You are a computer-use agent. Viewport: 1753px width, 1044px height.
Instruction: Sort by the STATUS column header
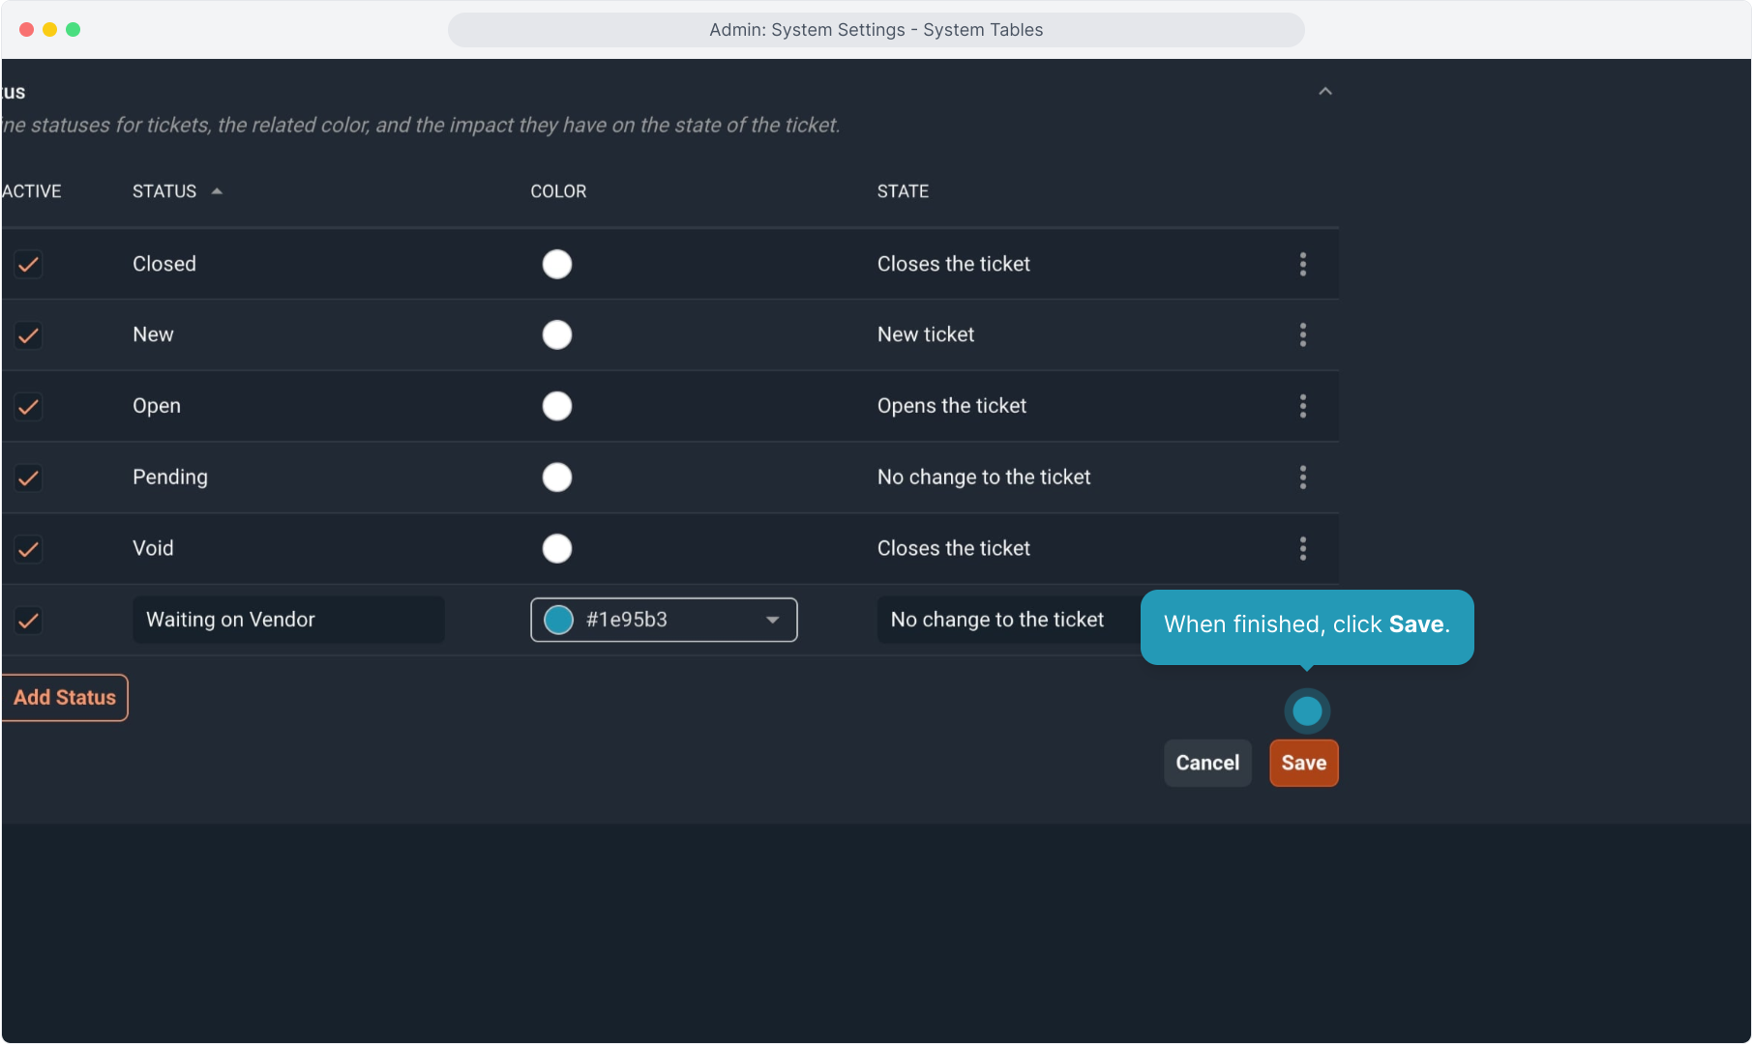pyautogui.click(x=164, y=191)
